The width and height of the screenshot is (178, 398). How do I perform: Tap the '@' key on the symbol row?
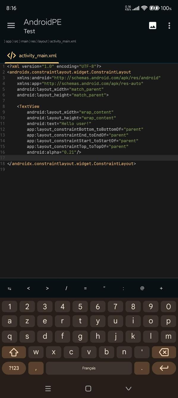click(x=142, y=288)
